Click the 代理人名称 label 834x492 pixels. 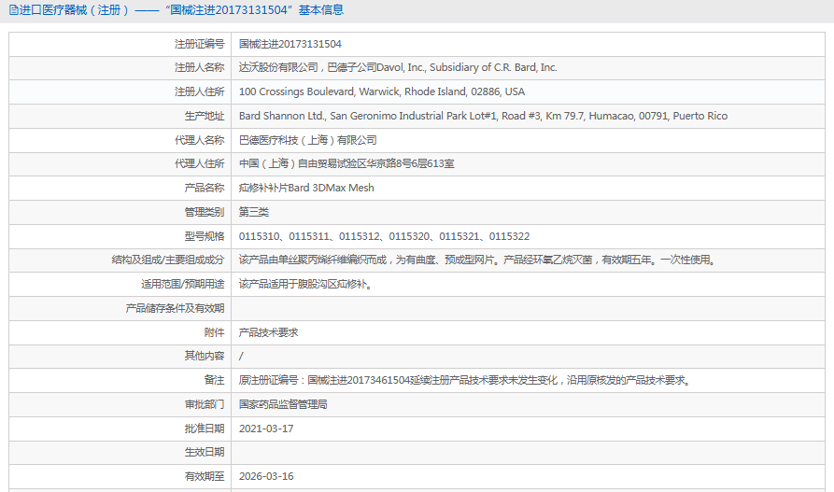click(200, 140)
